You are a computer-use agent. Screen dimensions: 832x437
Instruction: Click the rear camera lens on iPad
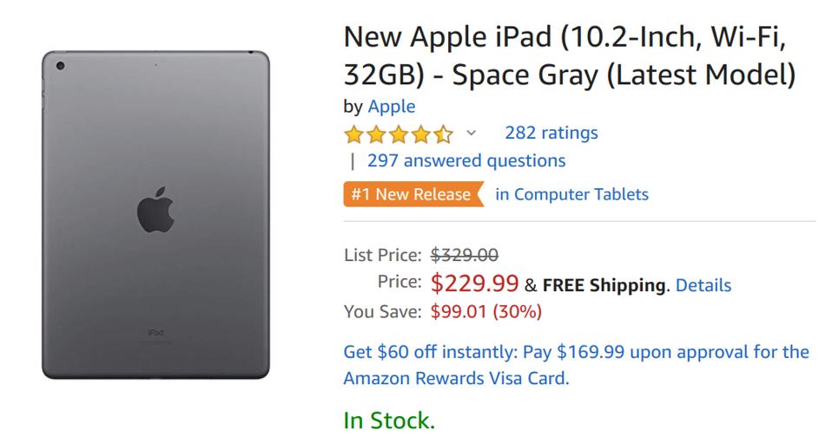(x=61, y=67)
